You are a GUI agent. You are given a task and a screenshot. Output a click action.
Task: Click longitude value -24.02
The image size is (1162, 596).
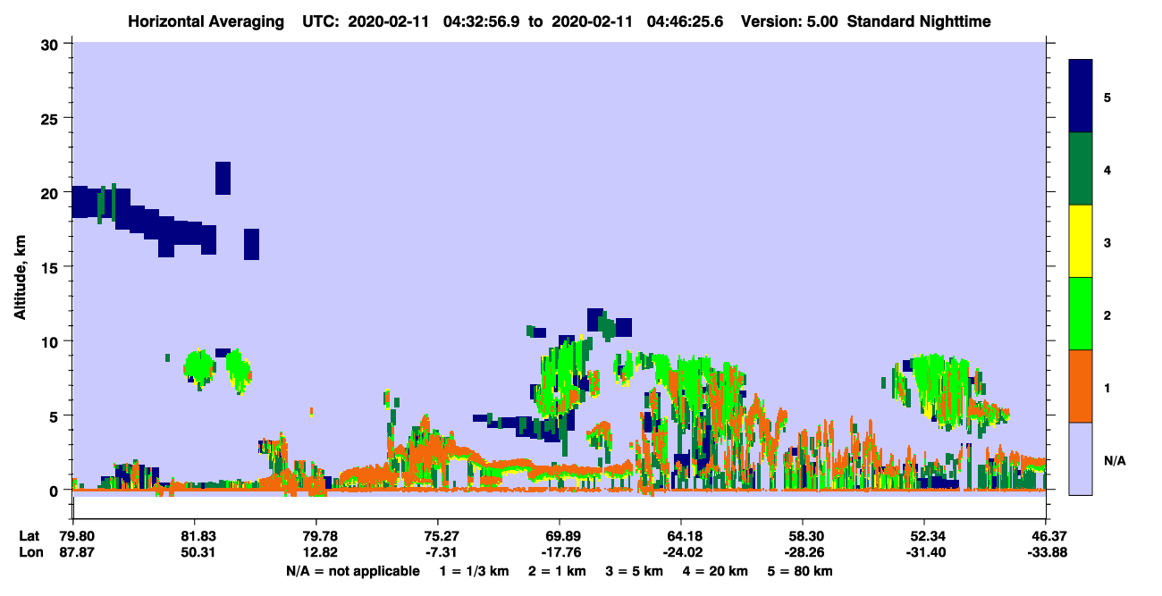pos(681,552)
